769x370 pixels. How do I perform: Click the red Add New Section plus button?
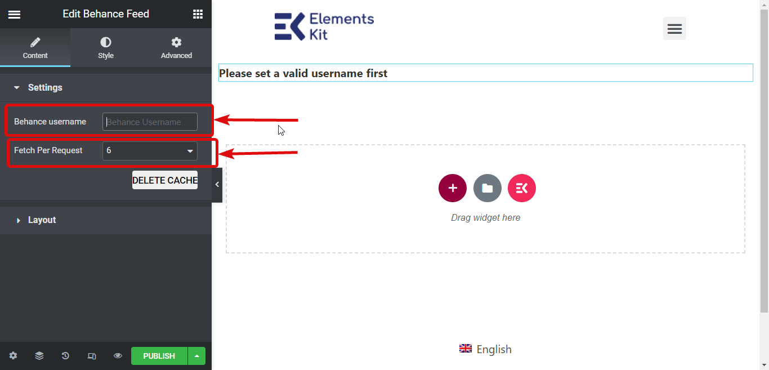coord(453,188)
